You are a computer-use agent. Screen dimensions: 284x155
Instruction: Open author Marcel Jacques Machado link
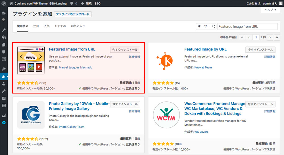coord(76,67)
